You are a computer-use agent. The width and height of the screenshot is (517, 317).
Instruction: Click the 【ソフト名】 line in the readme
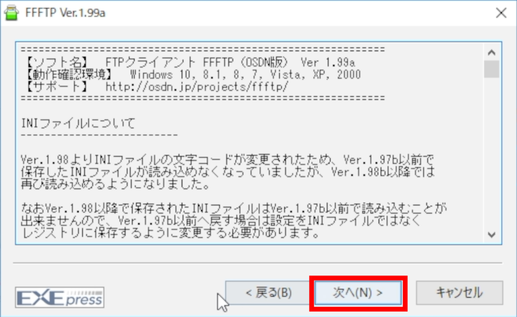190,62
